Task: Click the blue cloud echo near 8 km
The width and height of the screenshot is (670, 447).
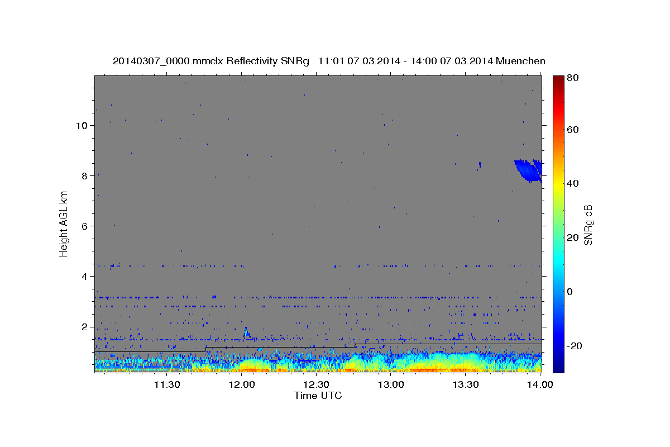Action: 528,170
